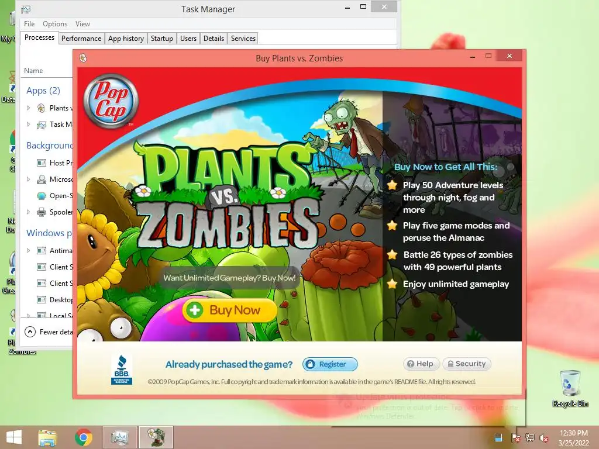The height and width of the screenshot is (449, 599).
Task: Switch to the App history tab
Action: pyautogui.click(x=126, y=38)
